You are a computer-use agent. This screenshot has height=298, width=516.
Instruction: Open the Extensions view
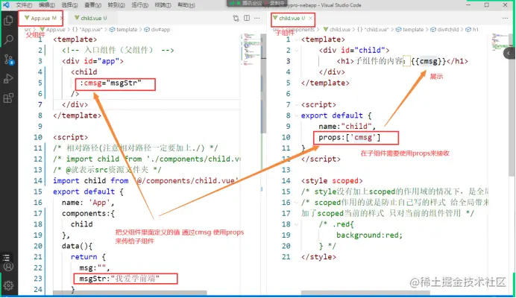(x=8, y=98)
